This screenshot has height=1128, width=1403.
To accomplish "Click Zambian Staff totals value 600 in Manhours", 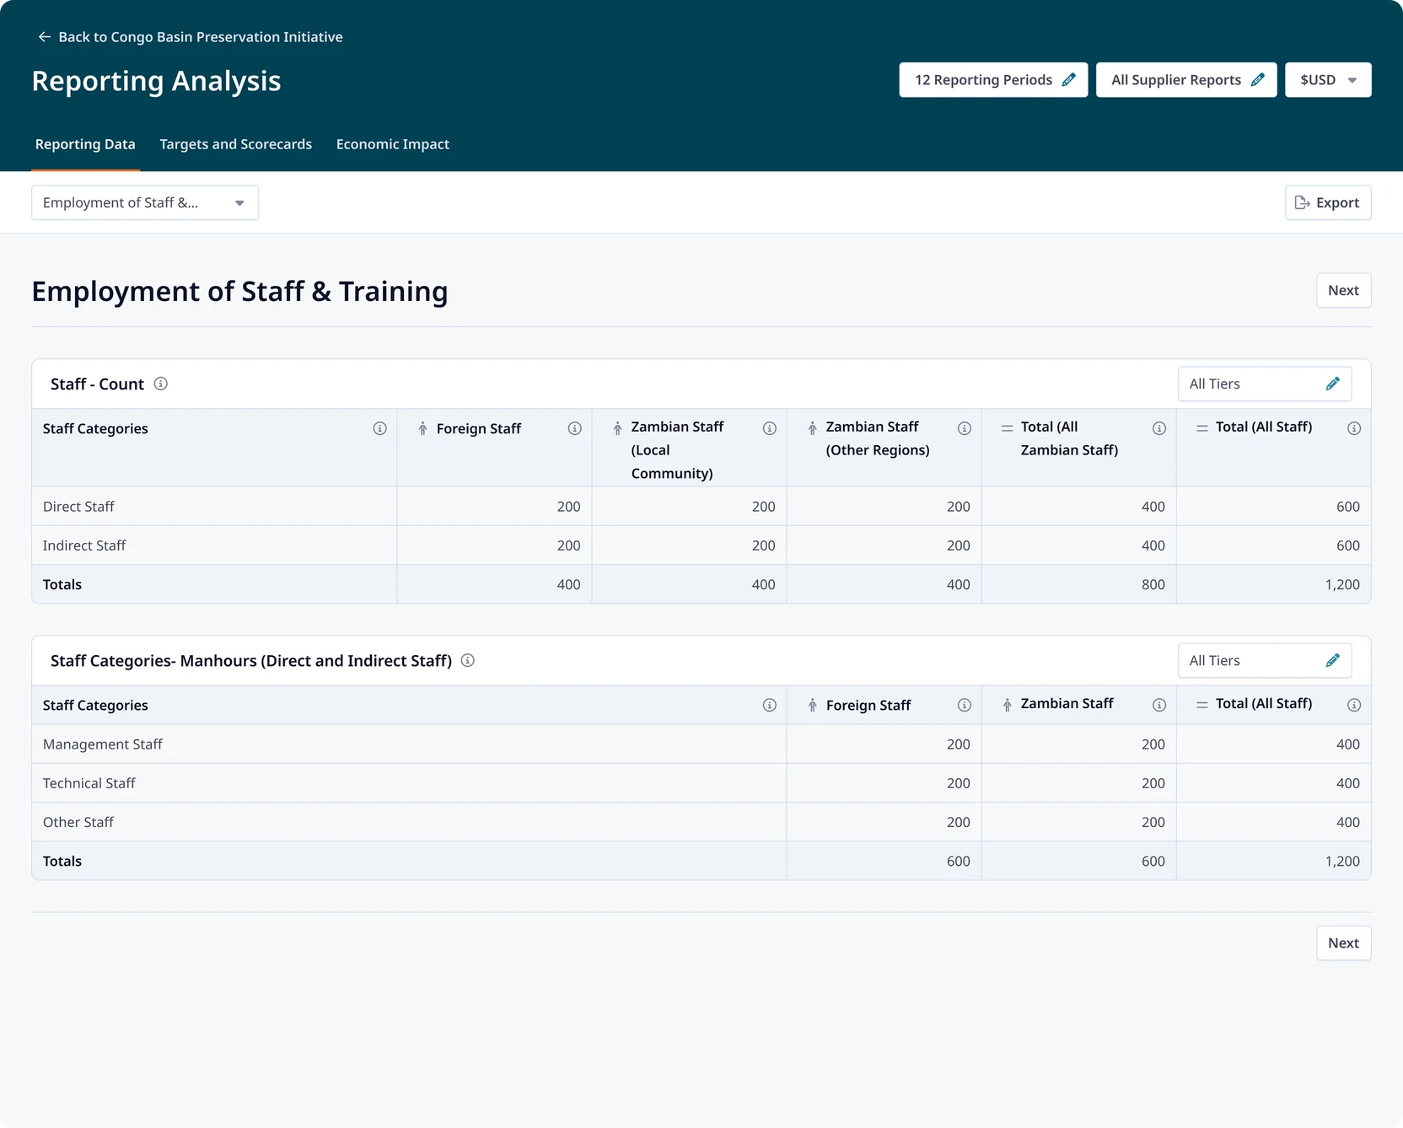I will [1153, 861].
